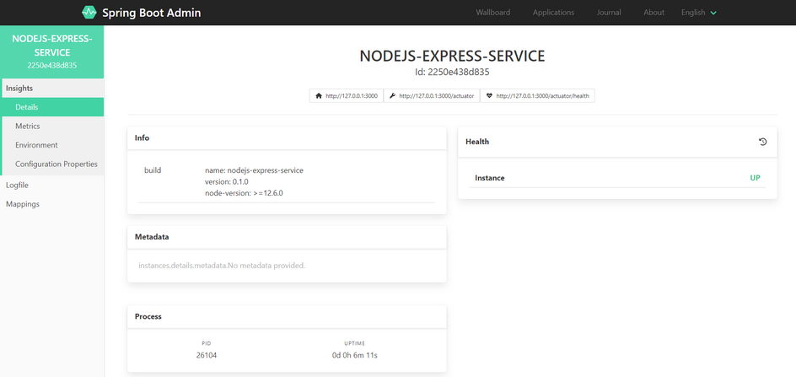Open Logfile in the sidebar
This screenshot has height=377, width=796.
(x=52, y=185)
